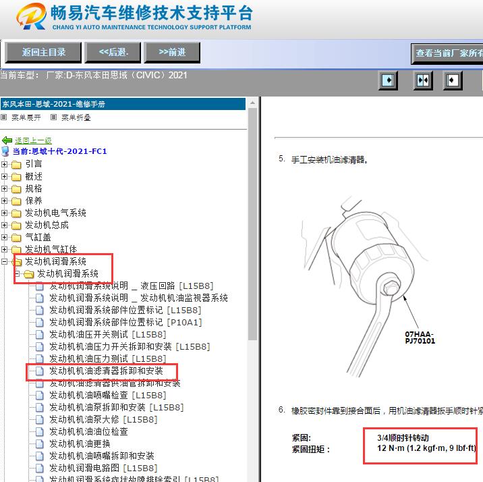This screenshot has width=483, height=482.
Task: Open 发动机机油泵拆卸和安装 [L15B8]
Action: click(x=117, y=407)
